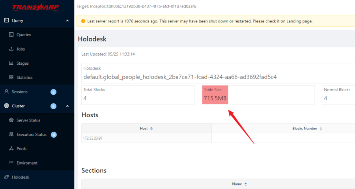Click the Server Status icon
The width and height of the screenshot is (355, 189).
tap(11, 120)
